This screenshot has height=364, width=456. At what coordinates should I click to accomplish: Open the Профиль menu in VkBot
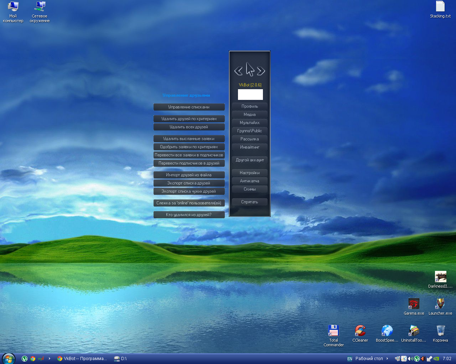250,106
